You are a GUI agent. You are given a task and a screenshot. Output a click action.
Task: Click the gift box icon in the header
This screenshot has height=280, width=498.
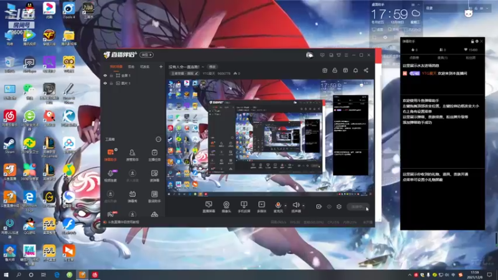tap(324, 70)
